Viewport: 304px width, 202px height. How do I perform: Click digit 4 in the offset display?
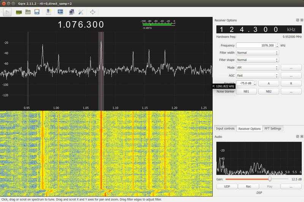click(242, 30)
